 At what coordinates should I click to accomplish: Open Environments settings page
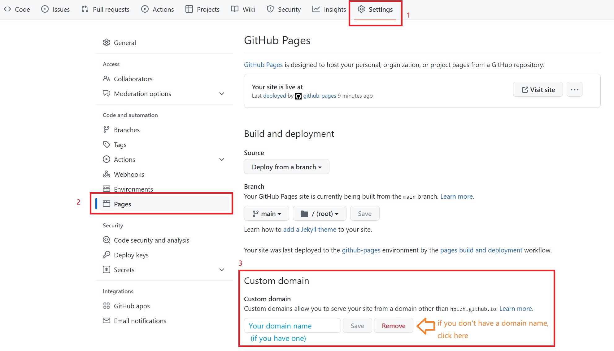[x=164, y=189]
